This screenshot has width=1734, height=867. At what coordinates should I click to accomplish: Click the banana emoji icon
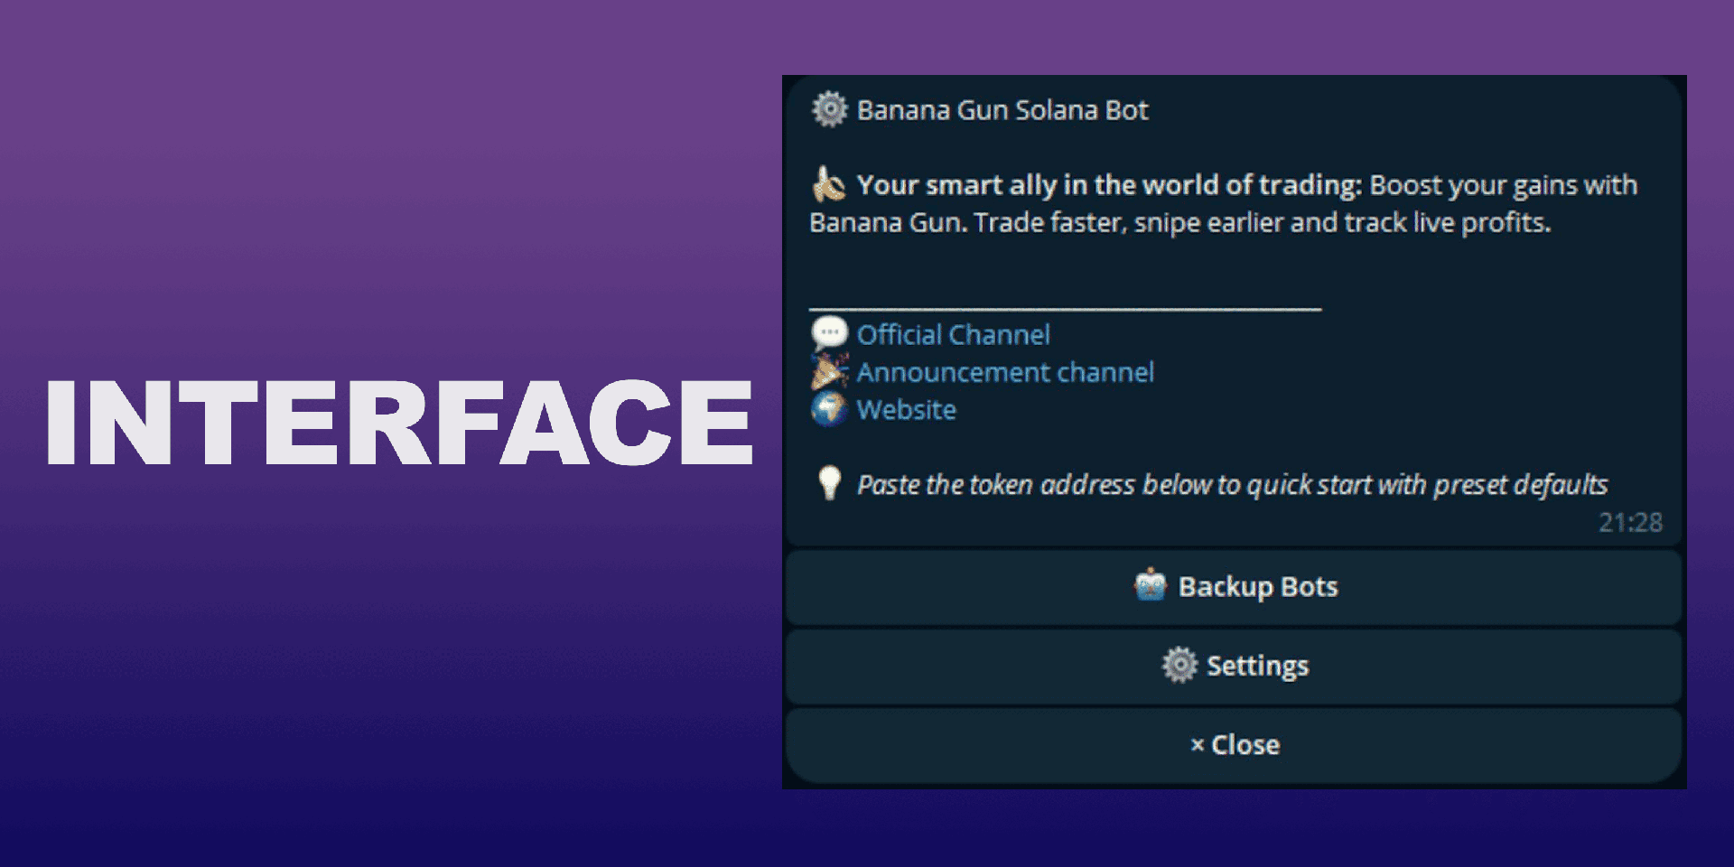(x=828, y=184)
